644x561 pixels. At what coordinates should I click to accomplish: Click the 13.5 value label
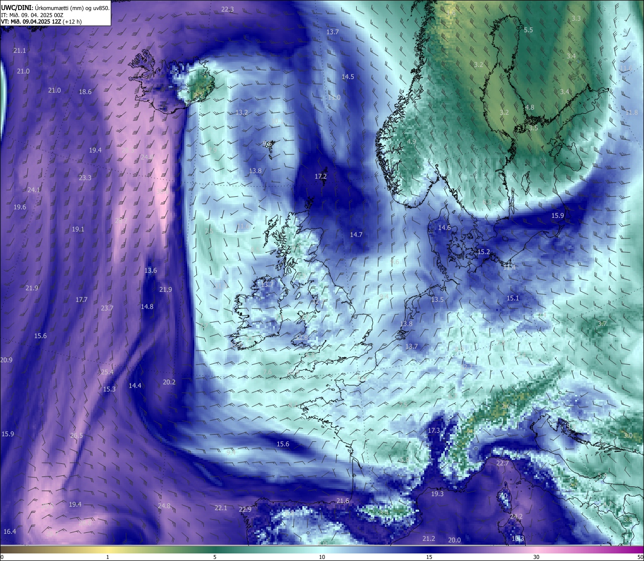point(437,300)
